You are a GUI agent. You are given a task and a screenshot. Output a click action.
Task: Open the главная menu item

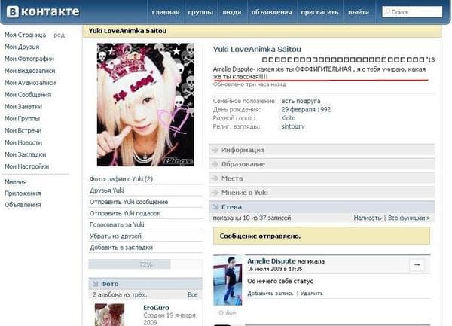point(166,12)
